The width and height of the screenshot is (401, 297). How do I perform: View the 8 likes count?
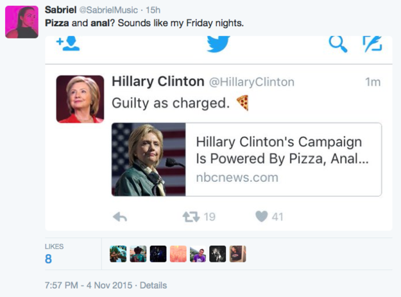(x=49, y=259)
